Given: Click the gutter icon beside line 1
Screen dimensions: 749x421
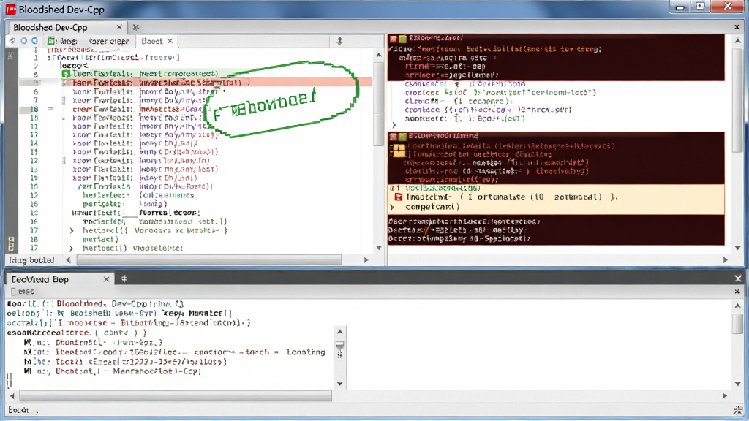Looking at the screenshot, I should click(11, 56).
